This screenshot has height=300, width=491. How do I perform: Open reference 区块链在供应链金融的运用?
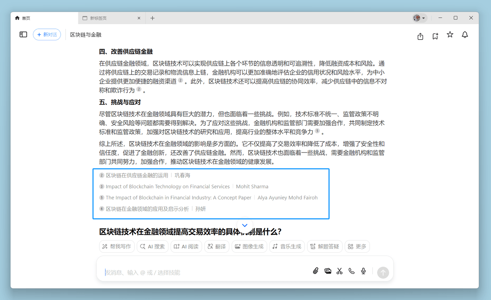pyautogui.click(x=137, y=176)
